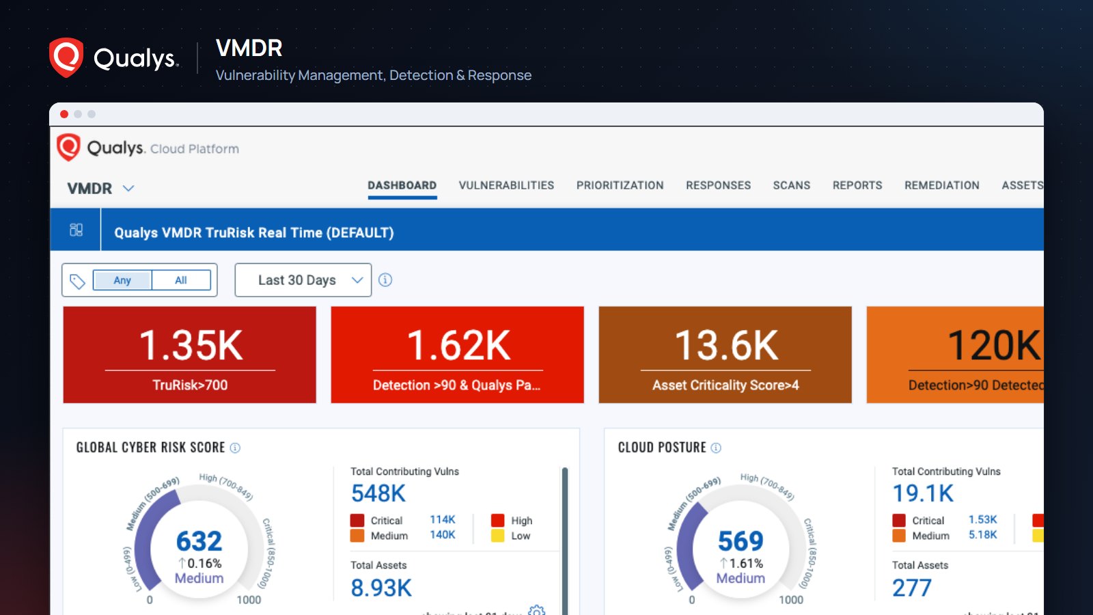Open the Scans tab
1093x615 pixels.
(x=791, y=185)
